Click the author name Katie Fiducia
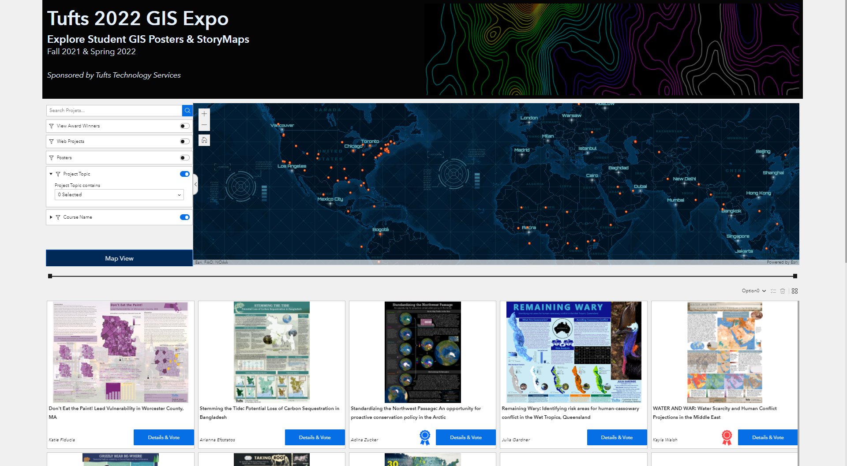 pos(62,440)
